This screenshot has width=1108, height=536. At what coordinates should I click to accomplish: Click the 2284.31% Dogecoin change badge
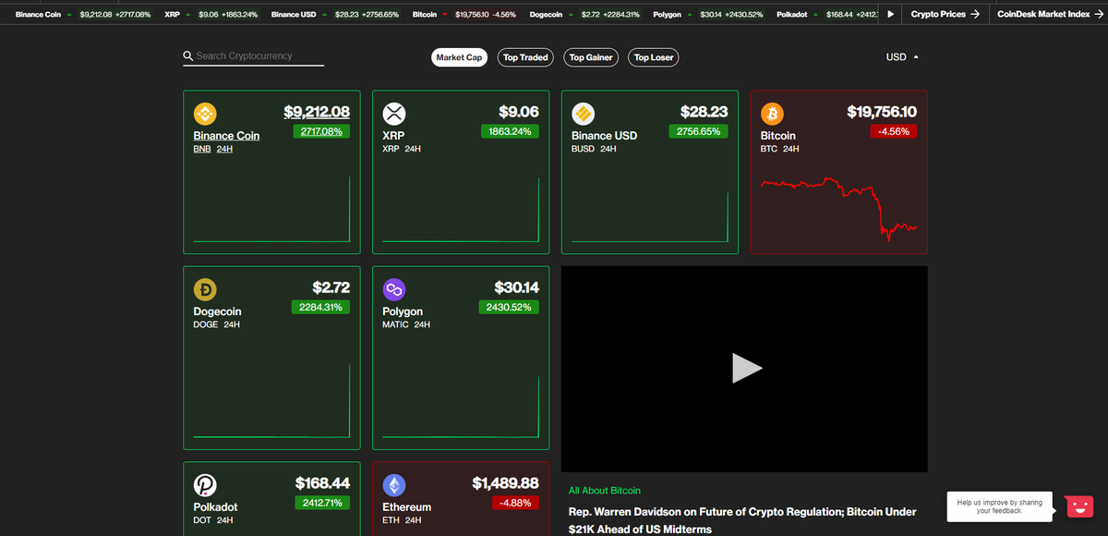tap(321, 307)
